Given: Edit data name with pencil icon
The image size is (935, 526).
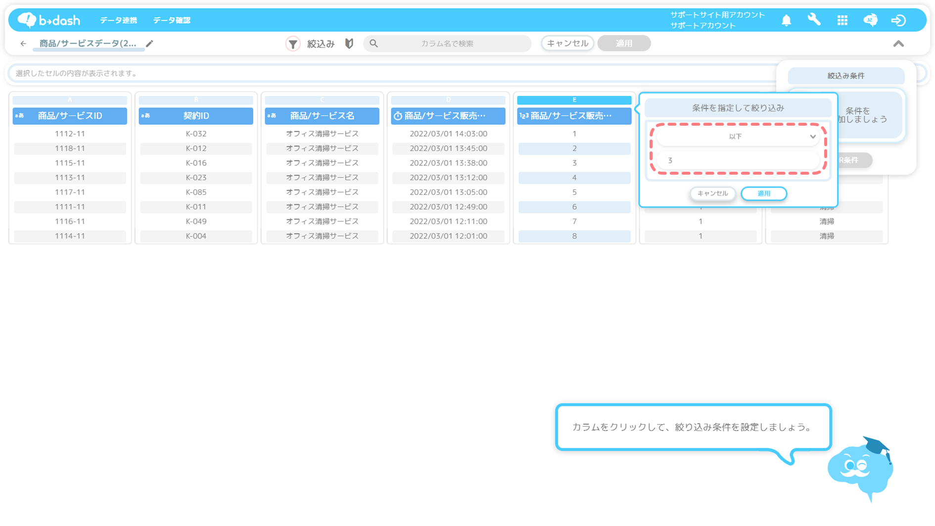Looking at the screenshot, I should click(x=149, y=44).
